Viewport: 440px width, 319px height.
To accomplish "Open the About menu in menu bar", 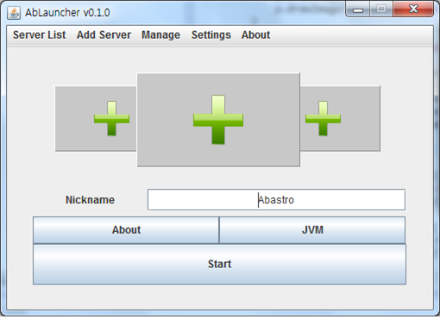I will click(x=255, y=35).
